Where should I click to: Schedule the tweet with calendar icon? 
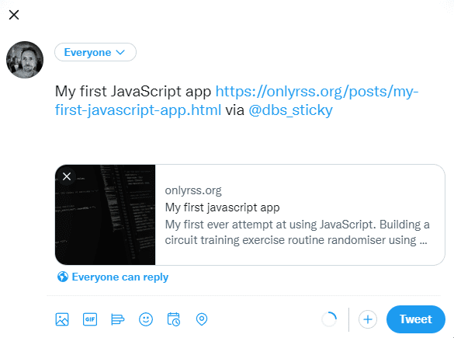pos(174,319)
